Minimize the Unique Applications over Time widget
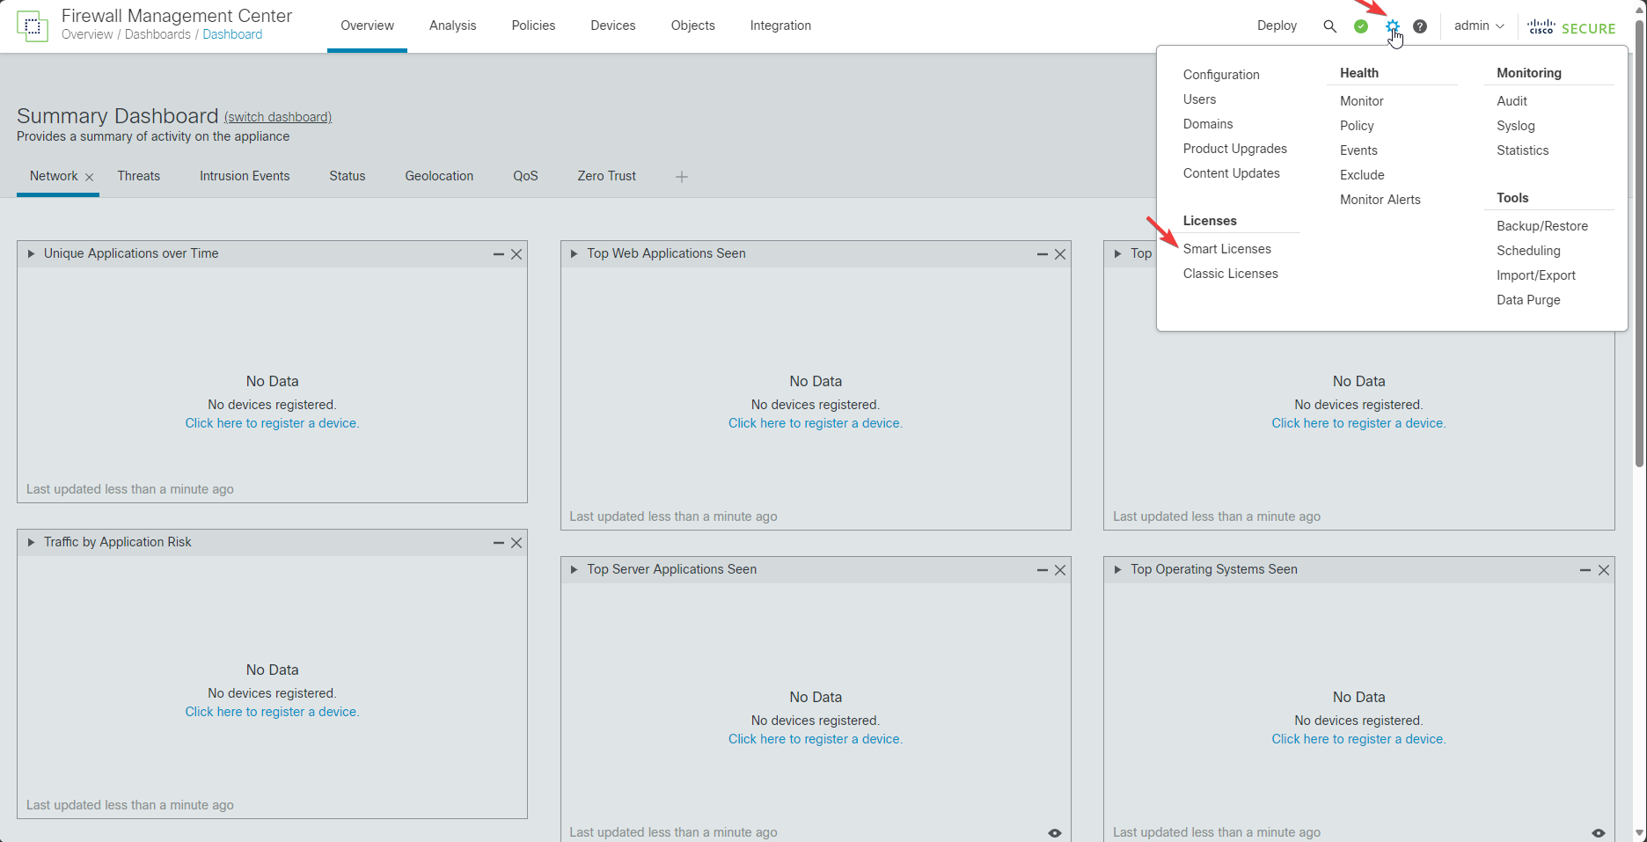1647x842 pixels. point(498,254)
